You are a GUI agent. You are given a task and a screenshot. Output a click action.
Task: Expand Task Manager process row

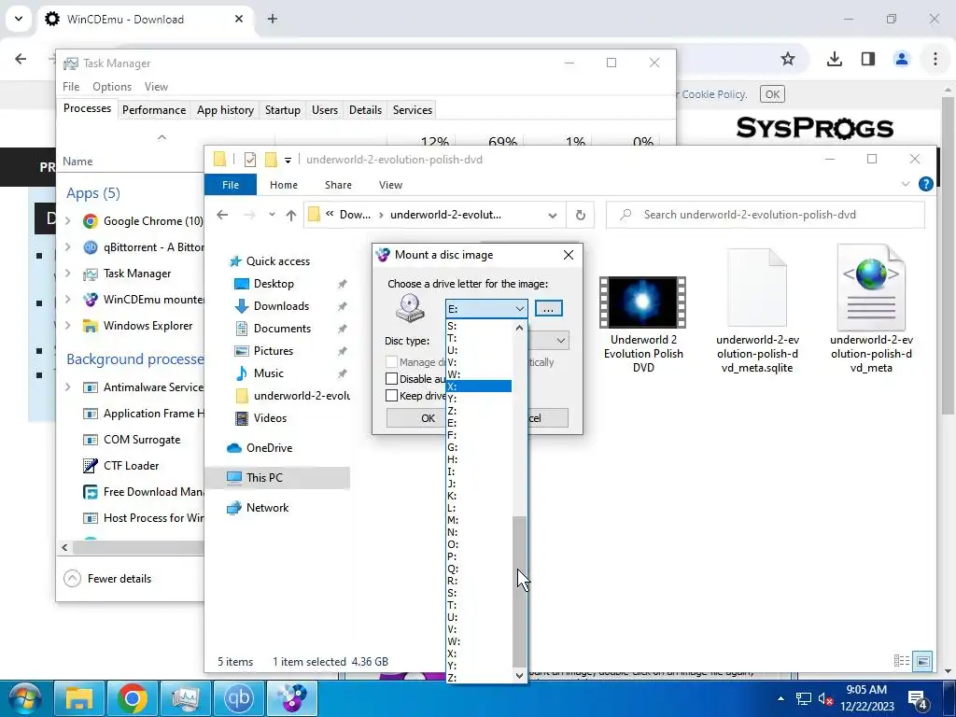67,274
